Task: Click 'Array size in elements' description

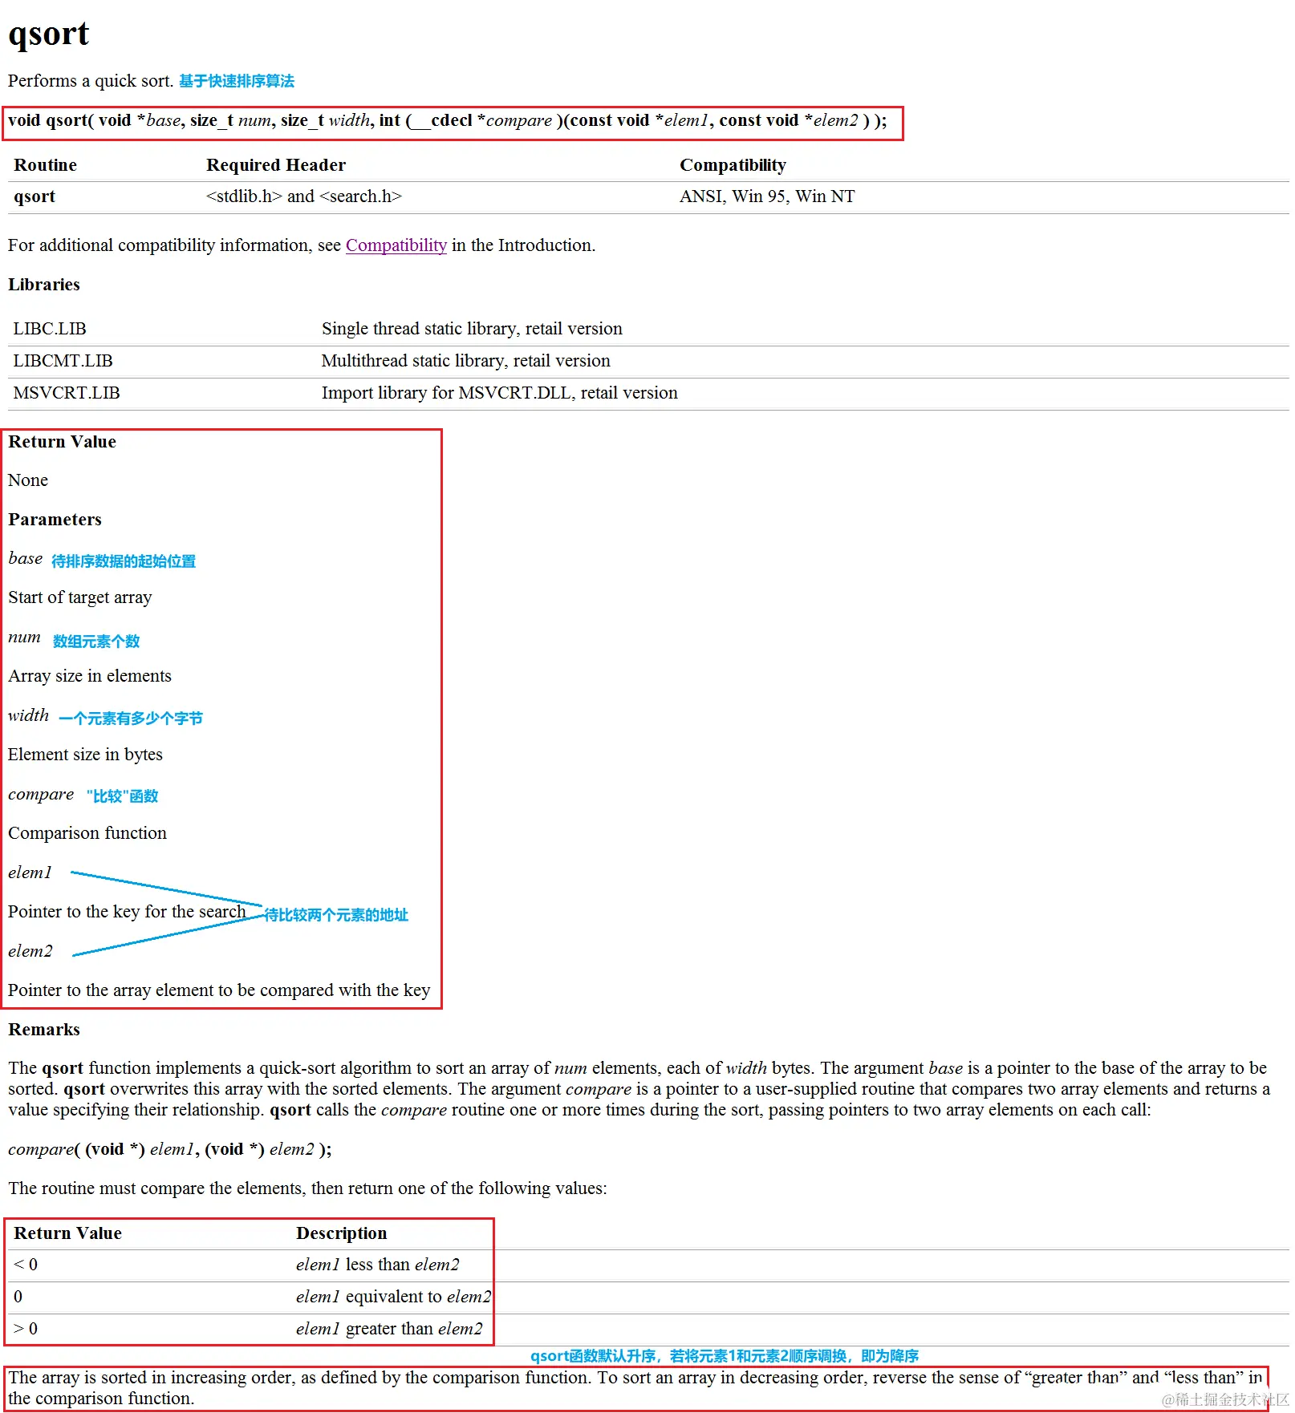Action: [x=90, y=676]
